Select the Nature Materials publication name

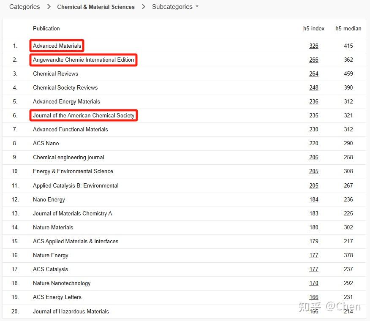coord(53,227)
